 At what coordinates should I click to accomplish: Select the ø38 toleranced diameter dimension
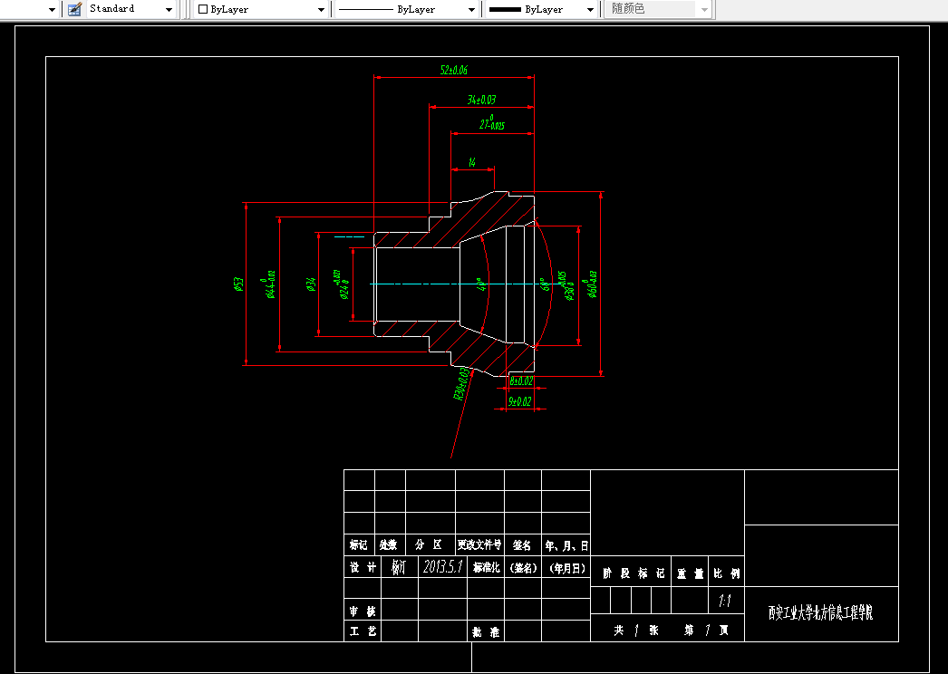[x=566, y=285]
